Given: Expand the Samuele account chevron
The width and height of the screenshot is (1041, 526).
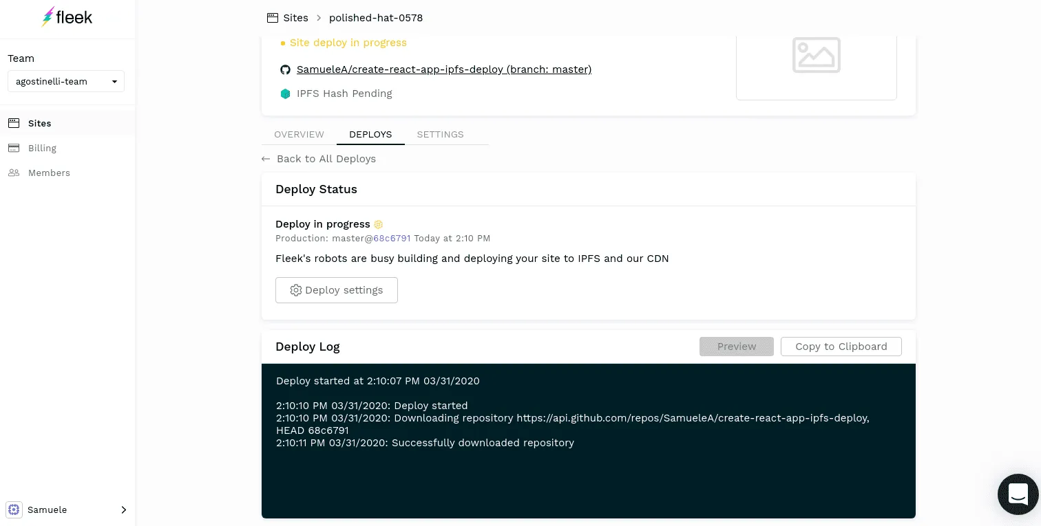Looking at the screenshot, I should (124, 509).
